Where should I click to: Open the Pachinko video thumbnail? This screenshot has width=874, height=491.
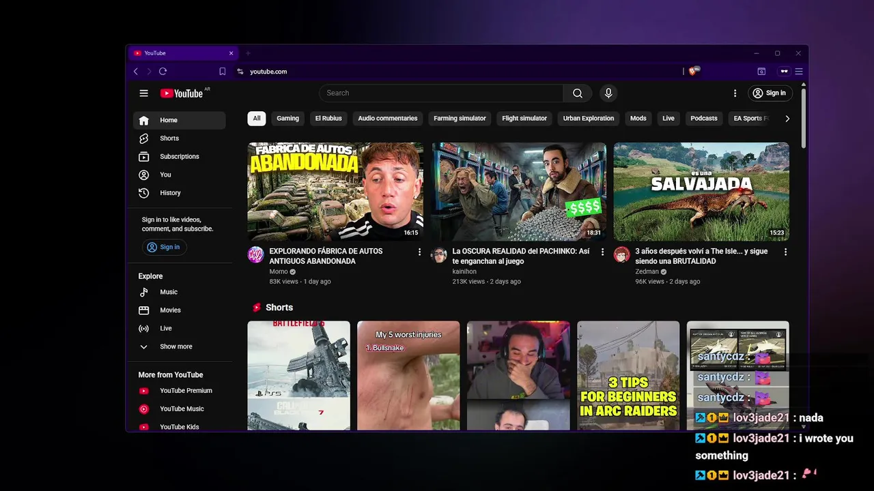tap(518, 192)
